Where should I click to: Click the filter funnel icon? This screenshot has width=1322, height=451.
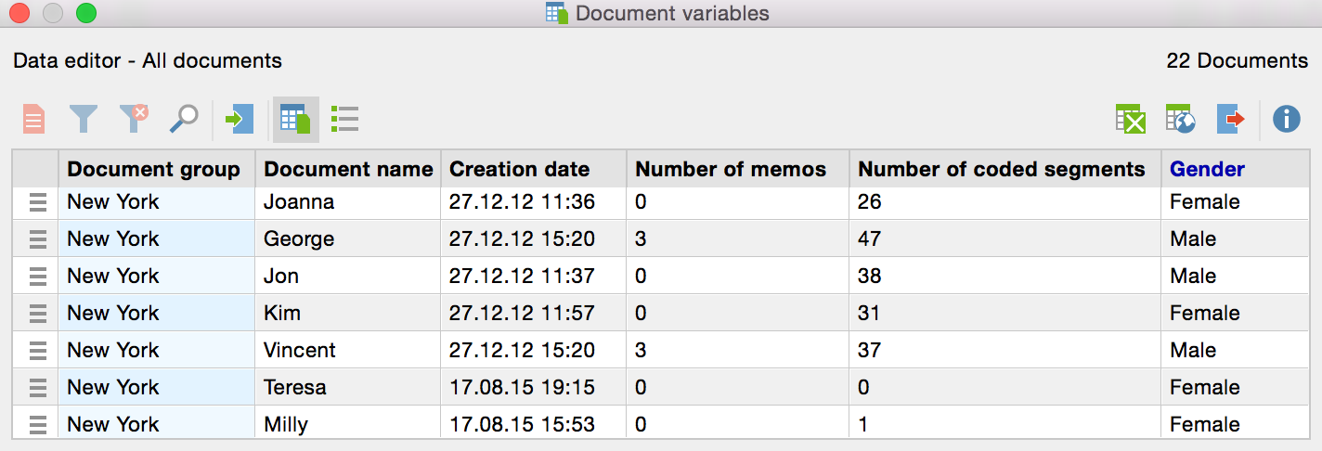(x=84, y=119)
